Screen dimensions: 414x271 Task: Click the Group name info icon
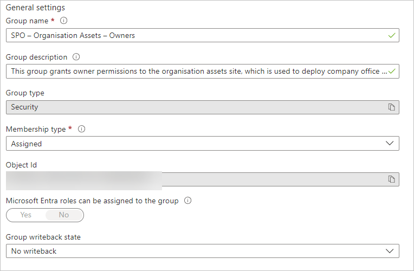click(64, 21)
